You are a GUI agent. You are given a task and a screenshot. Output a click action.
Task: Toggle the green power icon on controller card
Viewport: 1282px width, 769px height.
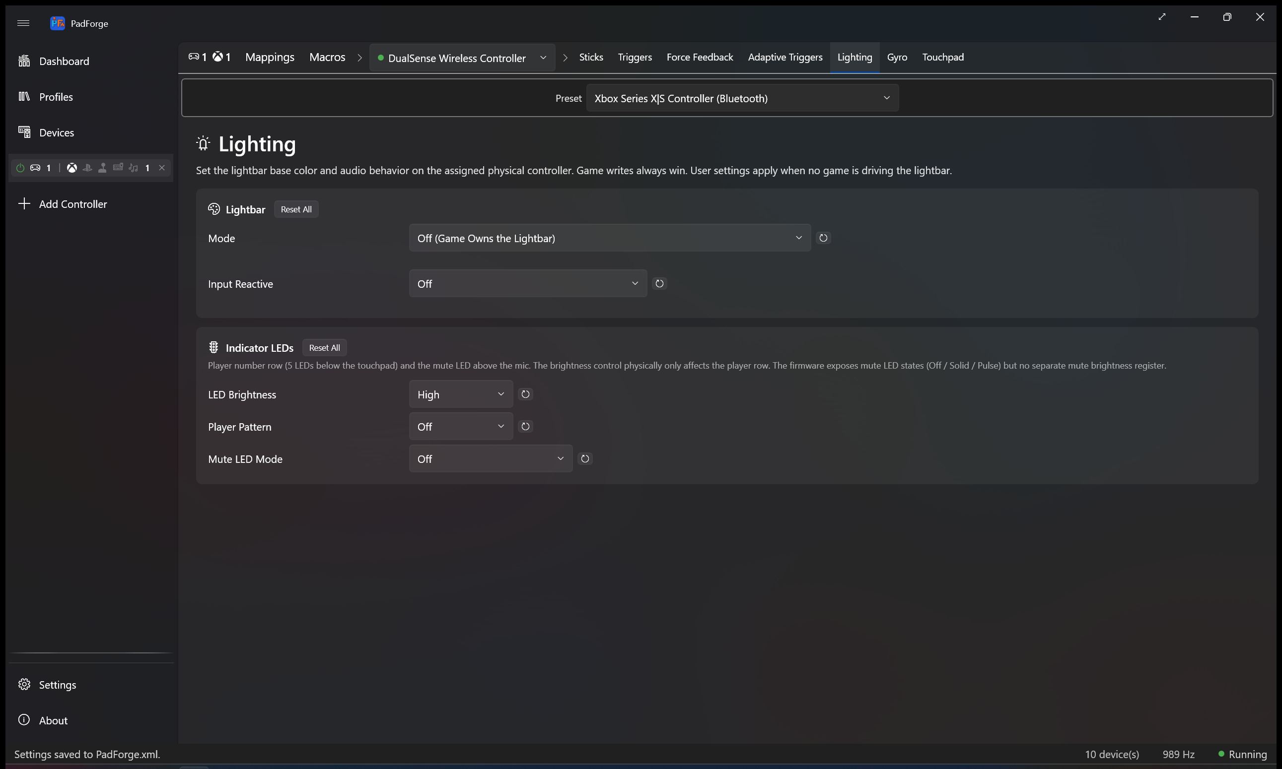[x=20, y=168]
